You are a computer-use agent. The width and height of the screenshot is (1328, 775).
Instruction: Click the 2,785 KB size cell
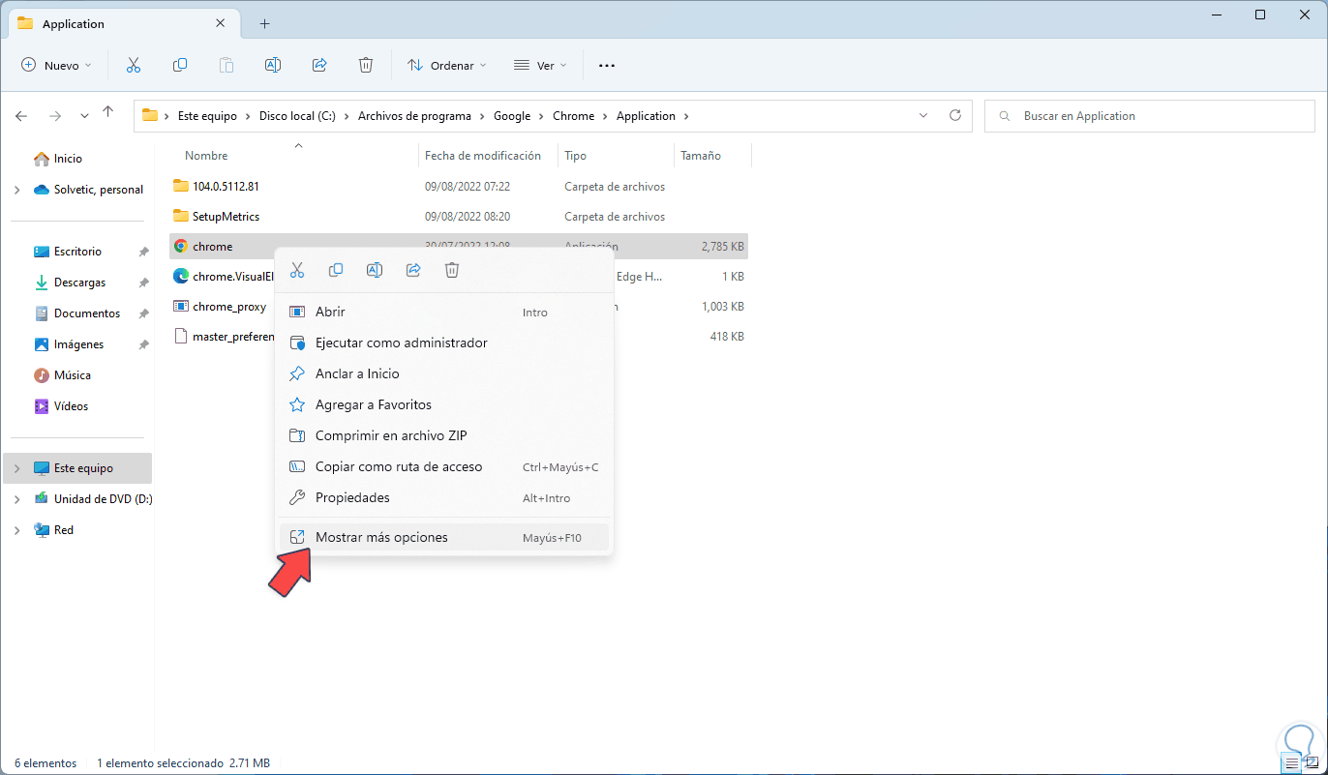(723, 247)
